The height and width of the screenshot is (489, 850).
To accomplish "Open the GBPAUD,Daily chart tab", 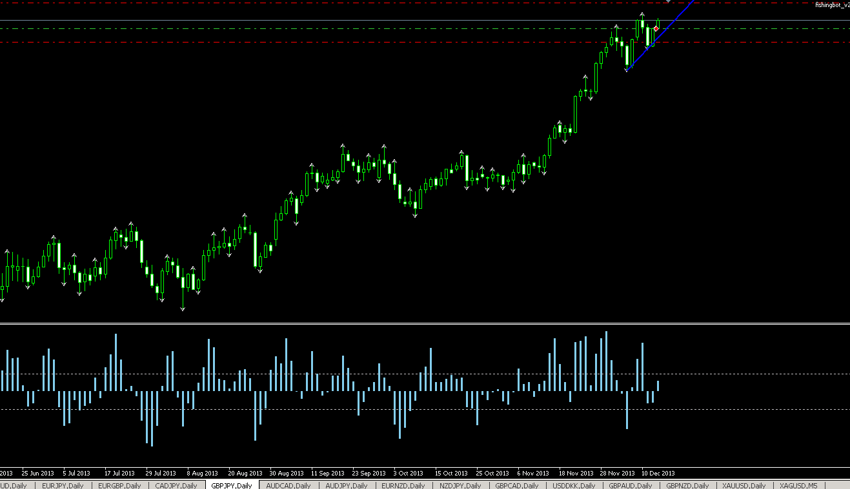I will click(631, 485).
